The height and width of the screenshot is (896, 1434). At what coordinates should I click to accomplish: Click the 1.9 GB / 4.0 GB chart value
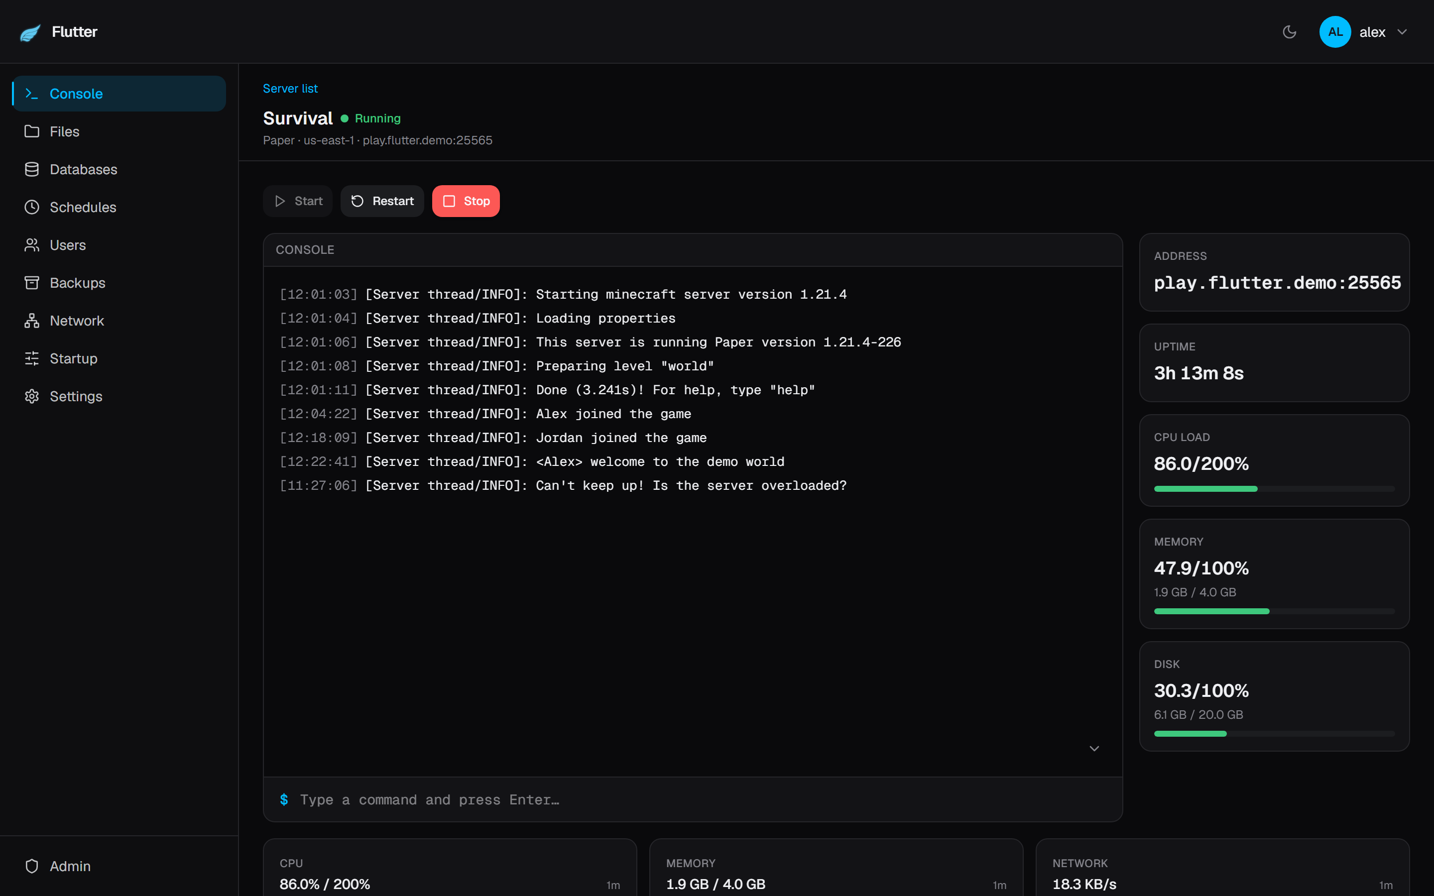click(716, 885)
